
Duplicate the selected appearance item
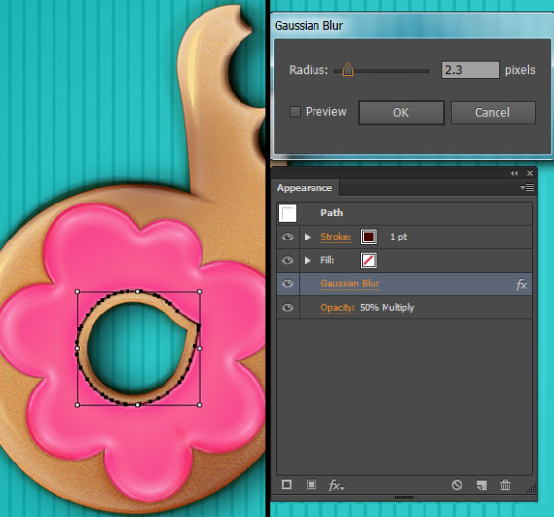pyautogui.click(x=481, y=485)
